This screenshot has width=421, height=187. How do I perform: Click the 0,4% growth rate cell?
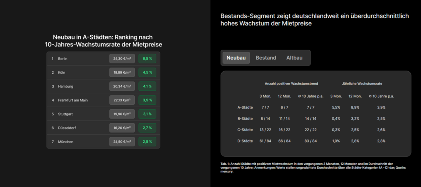pos(336,119)
